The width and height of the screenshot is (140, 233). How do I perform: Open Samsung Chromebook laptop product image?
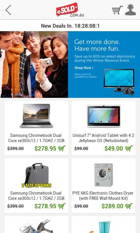tap(36, 116)
